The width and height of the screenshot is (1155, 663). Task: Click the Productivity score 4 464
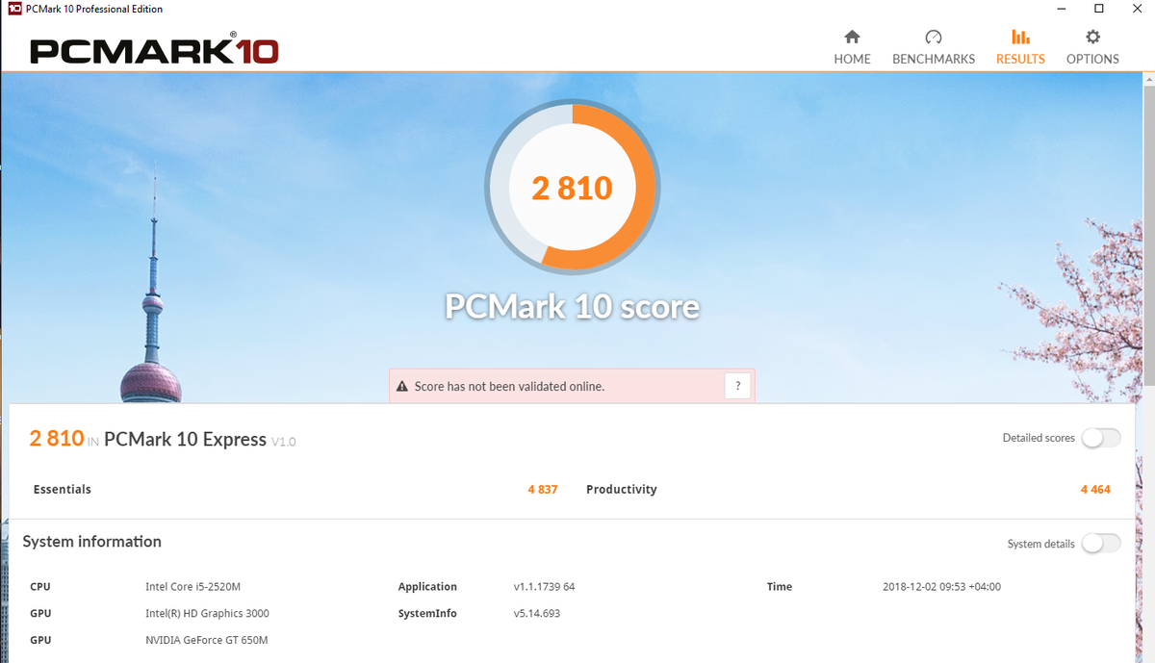1095,490
